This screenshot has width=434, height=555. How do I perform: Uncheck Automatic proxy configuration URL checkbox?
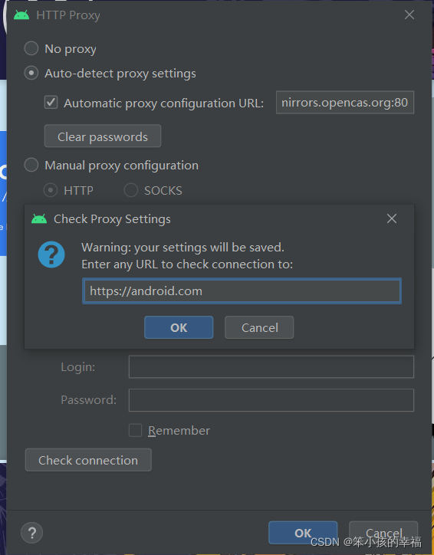coord(51,103)
